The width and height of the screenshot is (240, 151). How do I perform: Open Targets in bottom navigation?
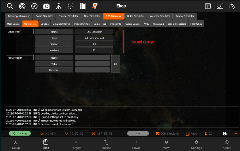pos(76,144)
